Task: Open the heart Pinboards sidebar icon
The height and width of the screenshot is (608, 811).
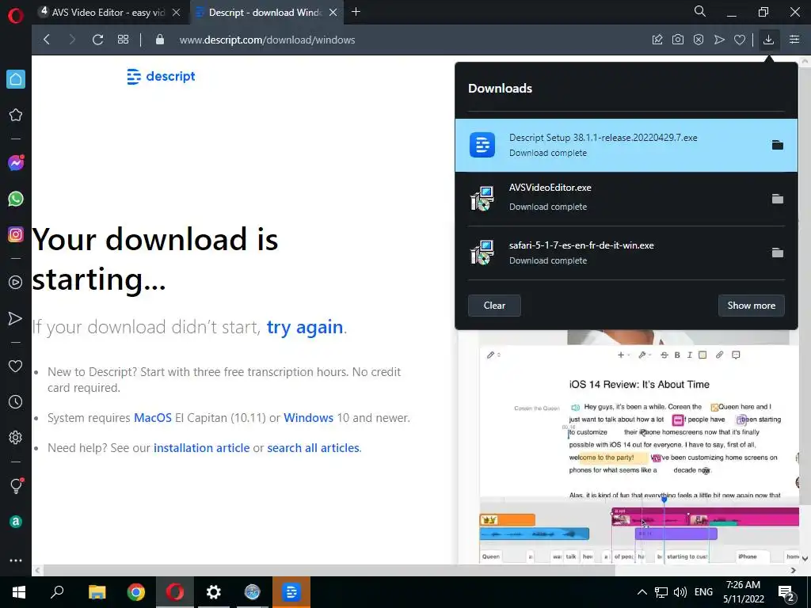Action: (16, 366)
